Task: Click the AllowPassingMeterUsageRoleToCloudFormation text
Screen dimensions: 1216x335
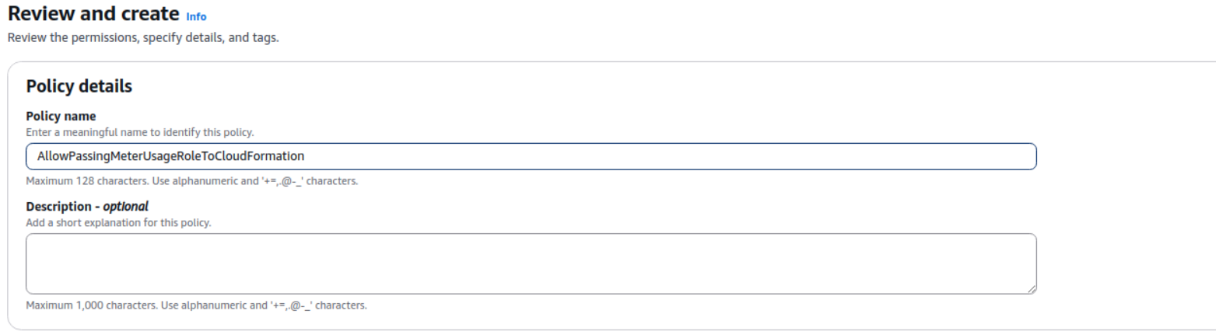Action: [x=170, y=156]
